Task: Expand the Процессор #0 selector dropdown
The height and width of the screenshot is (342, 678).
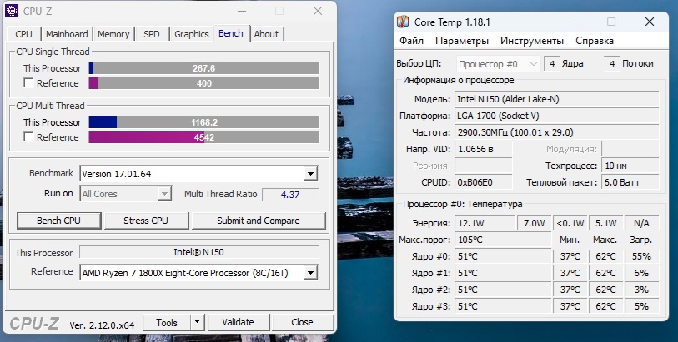Action: click(x=498, y=64)
